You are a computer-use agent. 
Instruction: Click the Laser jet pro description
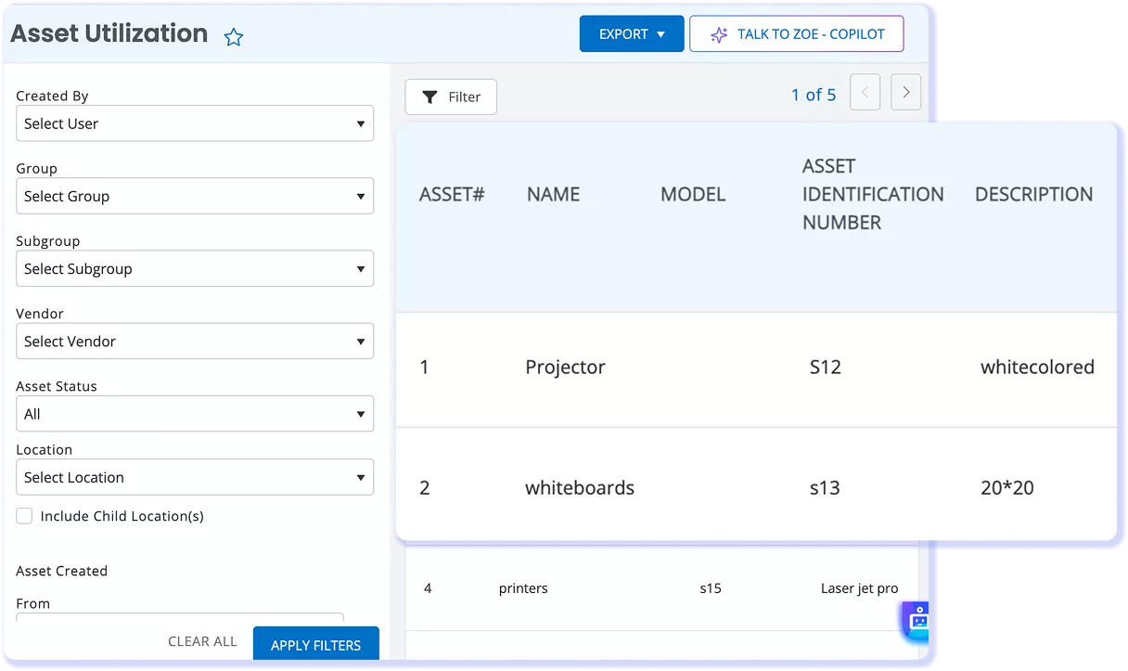coord(860,588)
